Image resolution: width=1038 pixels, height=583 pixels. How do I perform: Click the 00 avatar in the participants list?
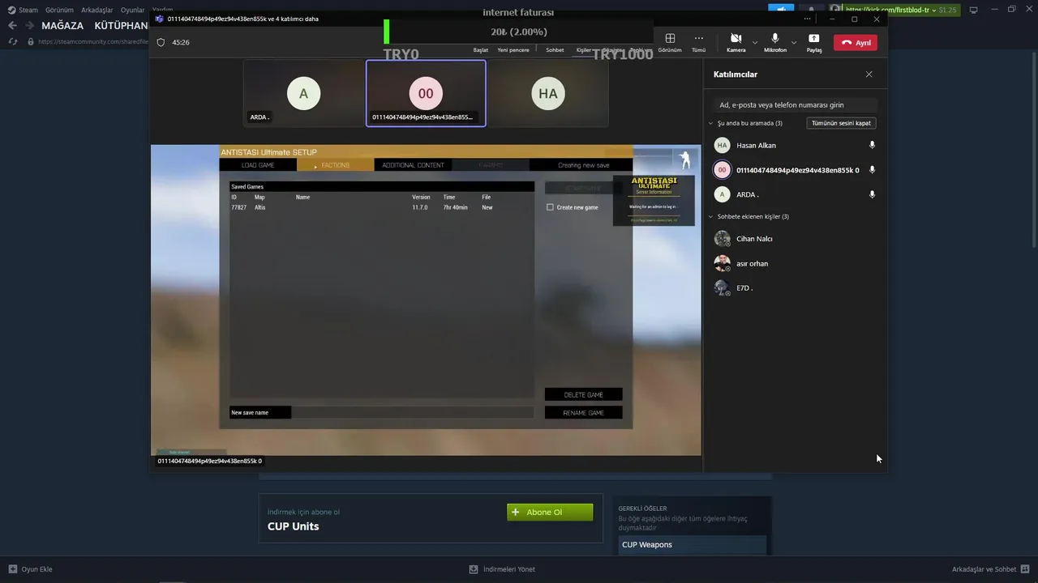[722, 170]
